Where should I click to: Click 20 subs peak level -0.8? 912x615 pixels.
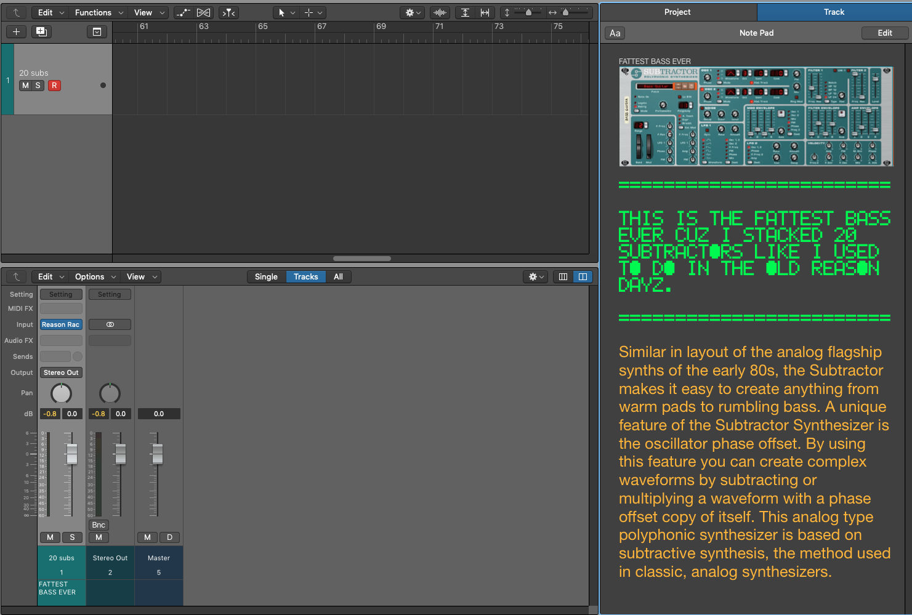[x=50, y=414]
